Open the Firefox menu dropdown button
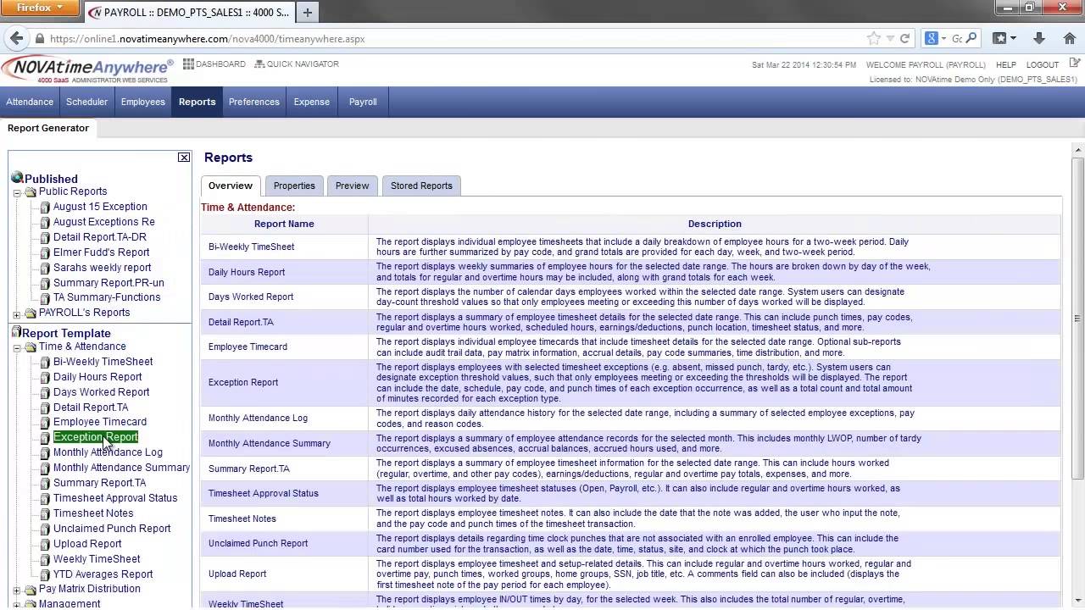The width and height of the screenshot is (1085, 610). [41, 8]
